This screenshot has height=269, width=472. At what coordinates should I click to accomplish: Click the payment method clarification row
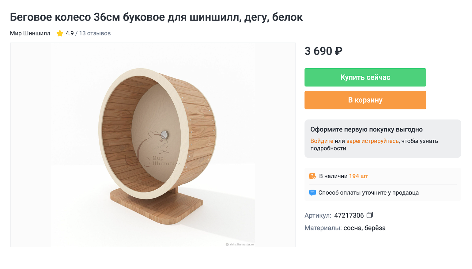[368, 192]
